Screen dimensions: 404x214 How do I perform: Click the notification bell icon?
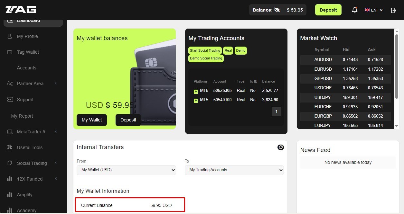(354, 10)
